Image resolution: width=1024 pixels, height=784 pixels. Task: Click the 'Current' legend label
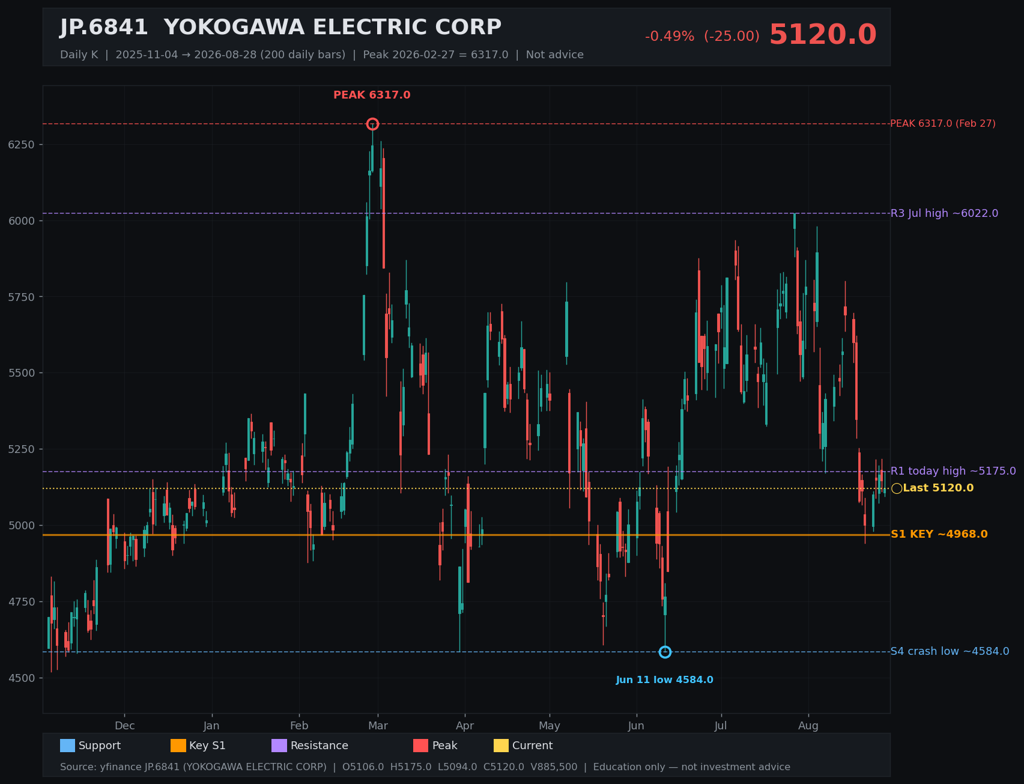coord(532,746)
